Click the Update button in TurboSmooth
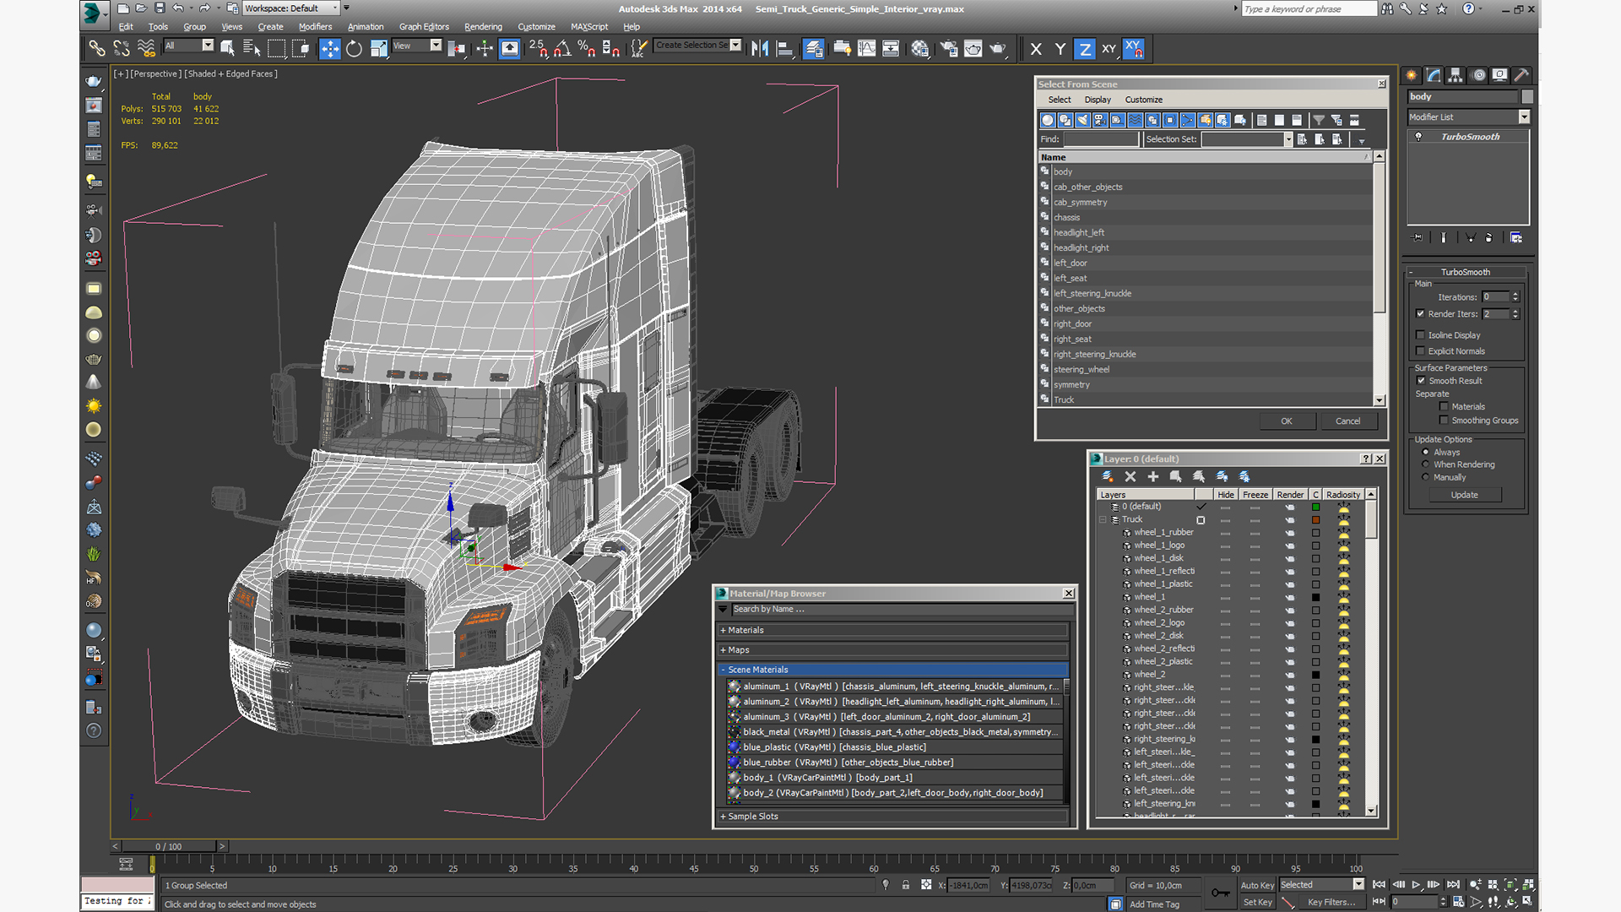The height and width of the screenshot is (912, 1621). 1464,495
